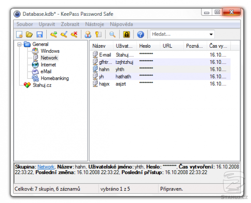The height and width of the screenshot is (203, 251).
Task: Click the yh entry's icon
Action: click(95, 76)
